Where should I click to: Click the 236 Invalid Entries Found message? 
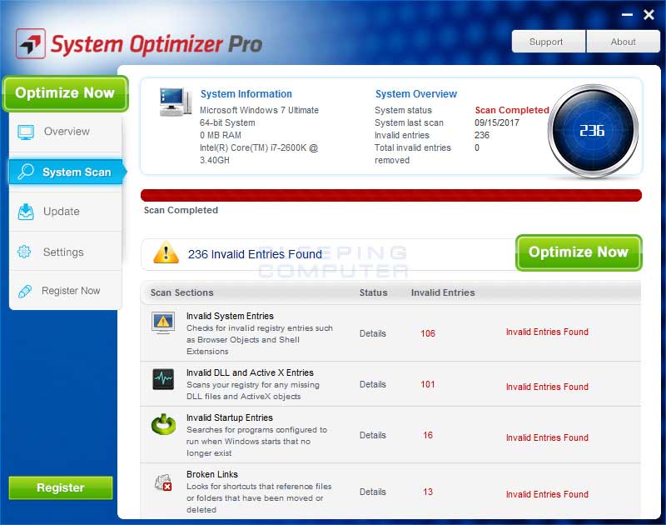255,254
